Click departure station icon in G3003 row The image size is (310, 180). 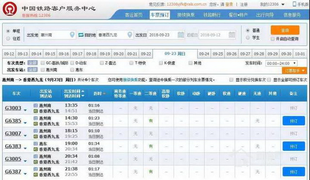point(35,105)
